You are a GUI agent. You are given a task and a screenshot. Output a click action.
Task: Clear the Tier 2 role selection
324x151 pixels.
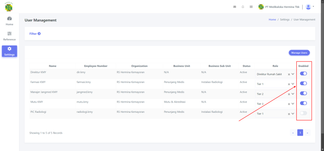pos(289,94)
